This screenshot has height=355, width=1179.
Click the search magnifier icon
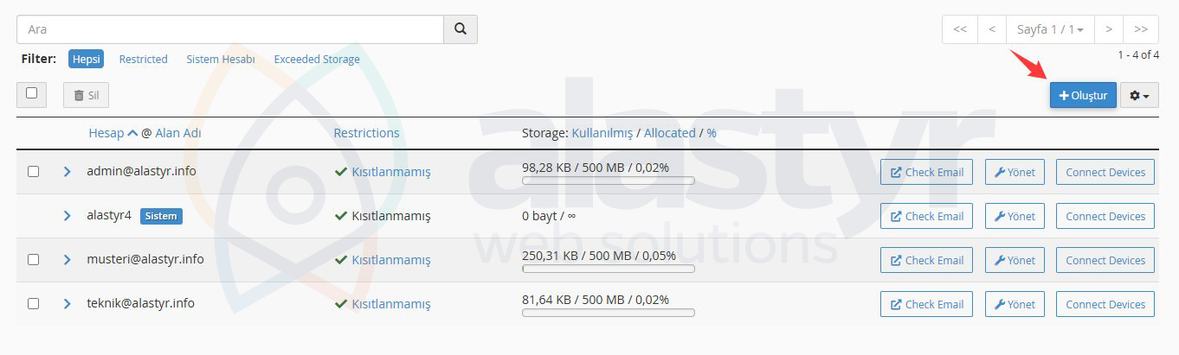click(460, 29)
